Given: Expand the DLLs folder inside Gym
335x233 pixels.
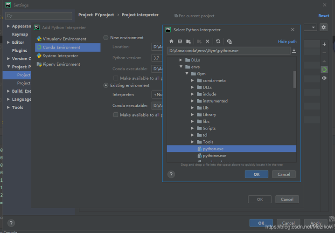Looking at the screenshot, I should click(x=193, y=87).
